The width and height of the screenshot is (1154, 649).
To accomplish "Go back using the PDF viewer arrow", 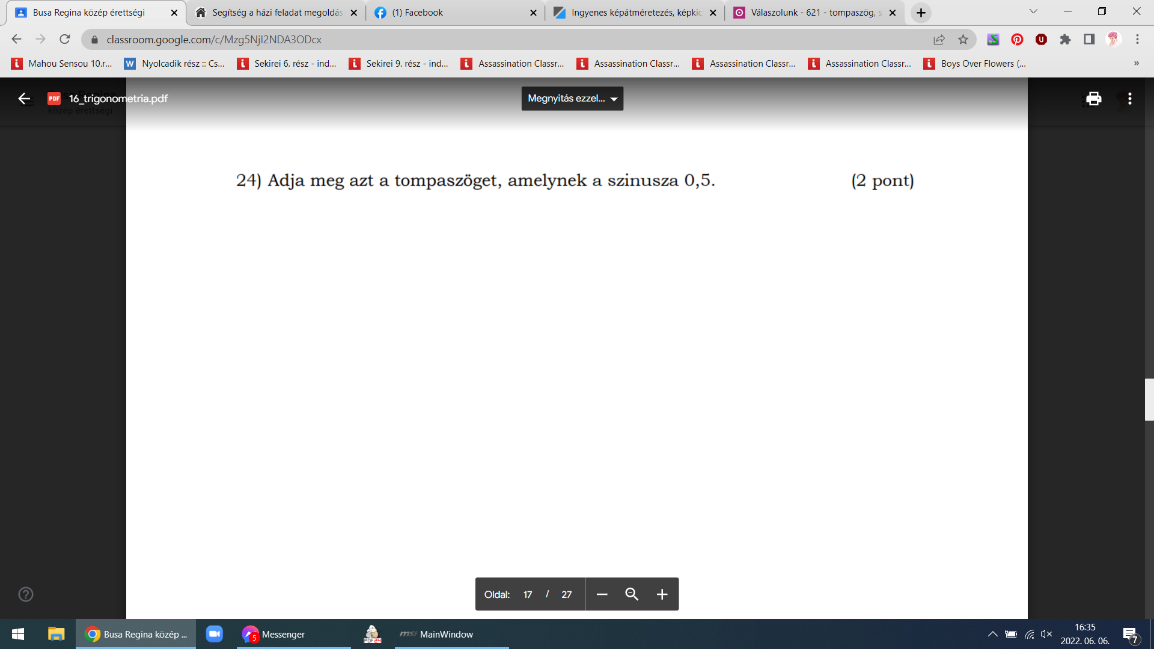I will (24, 99).
